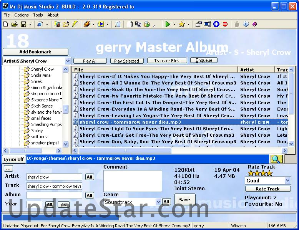
Task: Sort by the File column header
Action: point(155,70)
